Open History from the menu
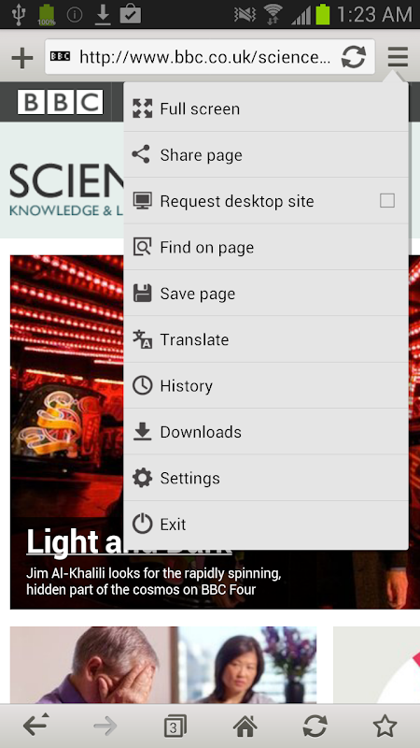Image resolution: width=420 pixels, height=748 pixels. (266, 385)
